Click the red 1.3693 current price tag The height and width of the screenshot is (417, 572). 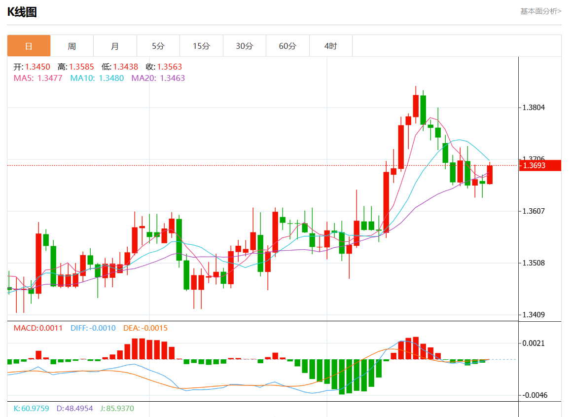(x=540, y=165)
